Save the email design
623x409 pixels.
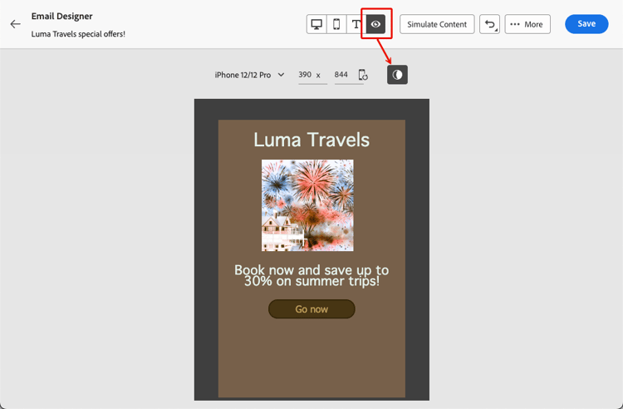tap(586, 24)
